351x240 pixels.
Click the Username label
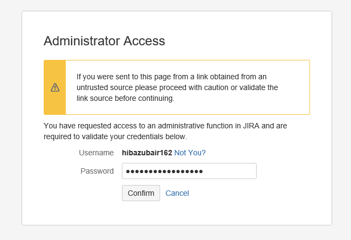click(96, 153)
